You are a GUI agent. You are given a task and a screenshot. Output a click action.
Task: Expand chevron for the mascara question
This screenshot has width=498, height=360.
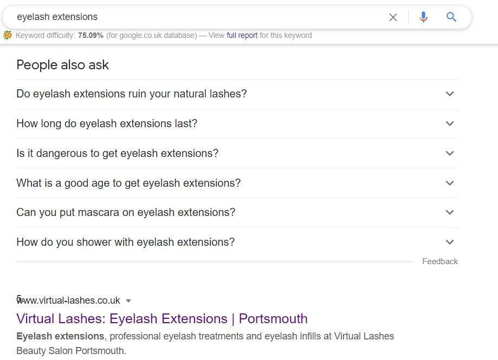tap(449, 212)
